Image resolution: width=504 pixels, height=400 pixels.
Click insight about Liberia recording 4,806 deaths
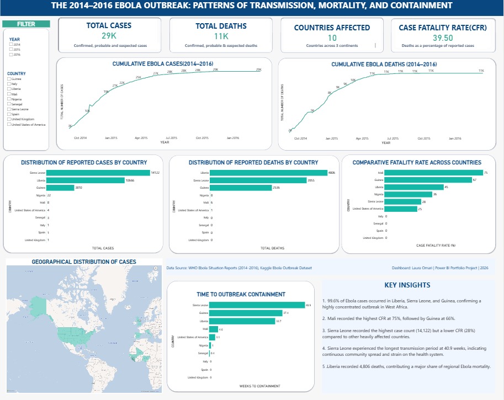[407, 366]
